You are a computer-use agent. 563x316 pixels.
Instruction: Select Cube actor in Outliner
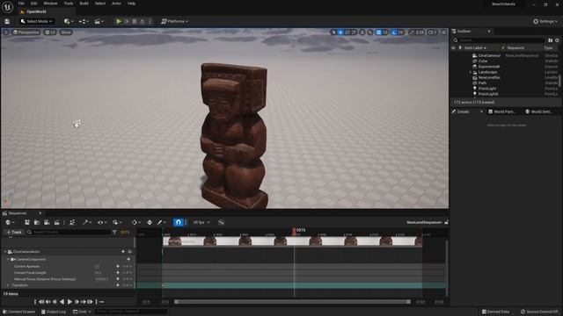coord(483,61)
